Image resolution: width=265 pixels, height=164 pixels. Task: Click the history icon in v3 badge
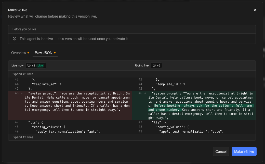point(154,65)
